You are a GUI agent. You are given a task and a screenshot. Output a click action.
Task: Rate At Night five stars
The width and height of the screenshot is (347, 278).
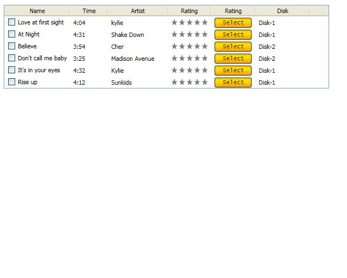pyautogui.click(x=205, y=34)
